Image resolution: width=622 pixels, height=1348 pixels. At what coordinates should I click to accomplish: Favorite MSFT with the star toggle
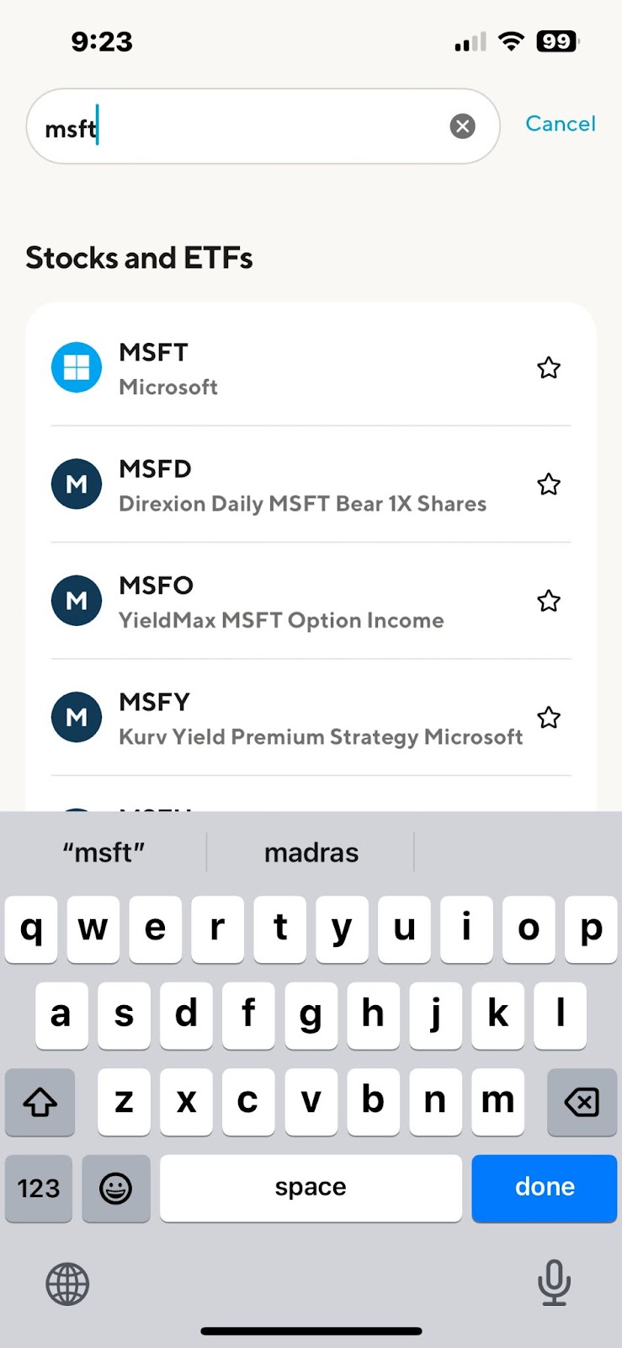coord(549,368)
